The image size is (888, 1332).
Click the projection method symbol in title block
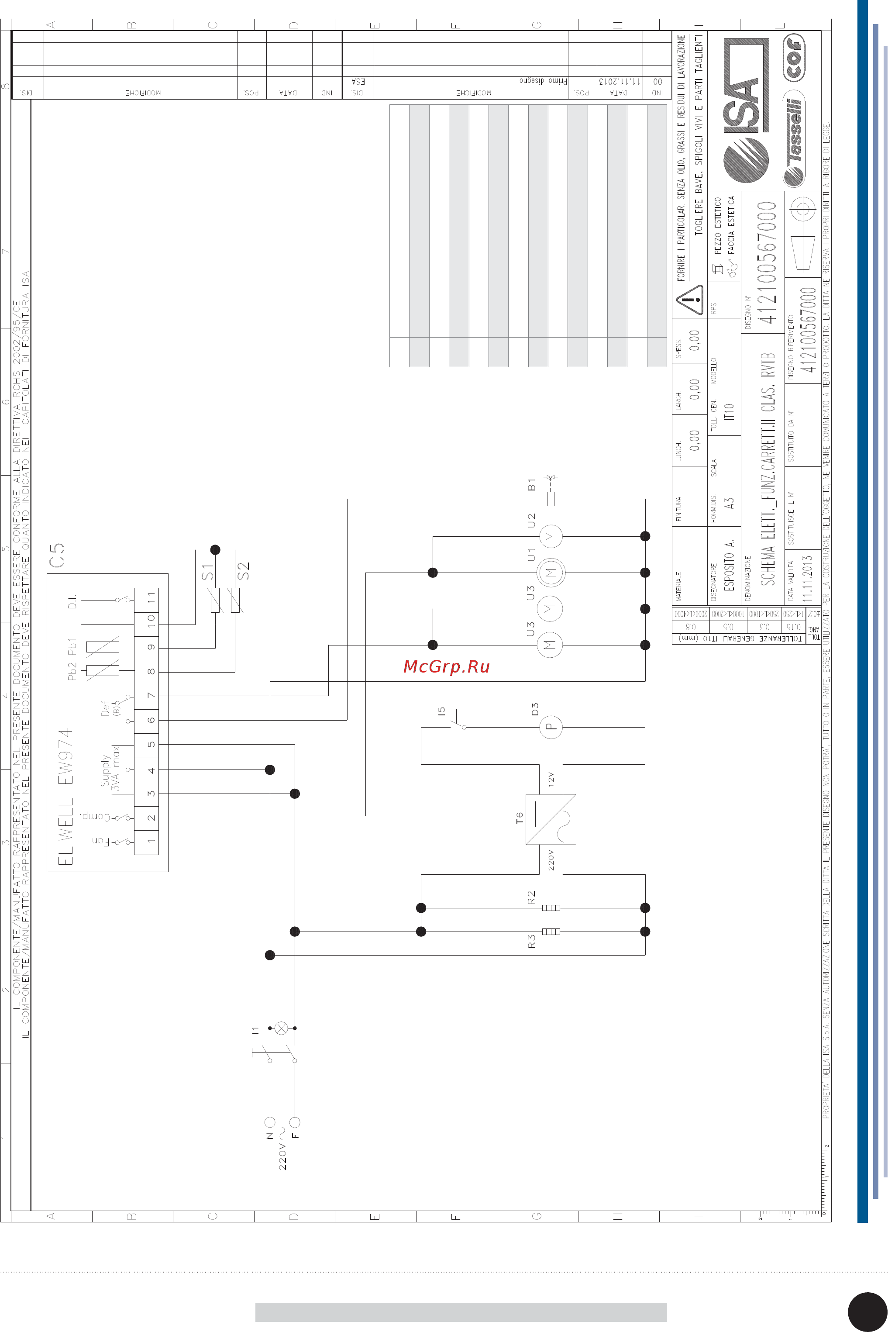click(802, 234)
